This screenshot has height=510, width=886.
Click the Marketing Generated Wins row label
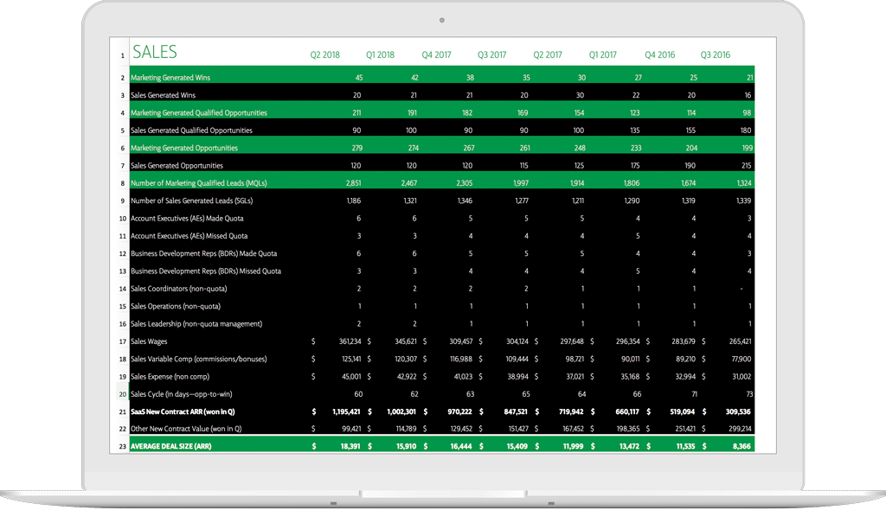coord(170,78)
